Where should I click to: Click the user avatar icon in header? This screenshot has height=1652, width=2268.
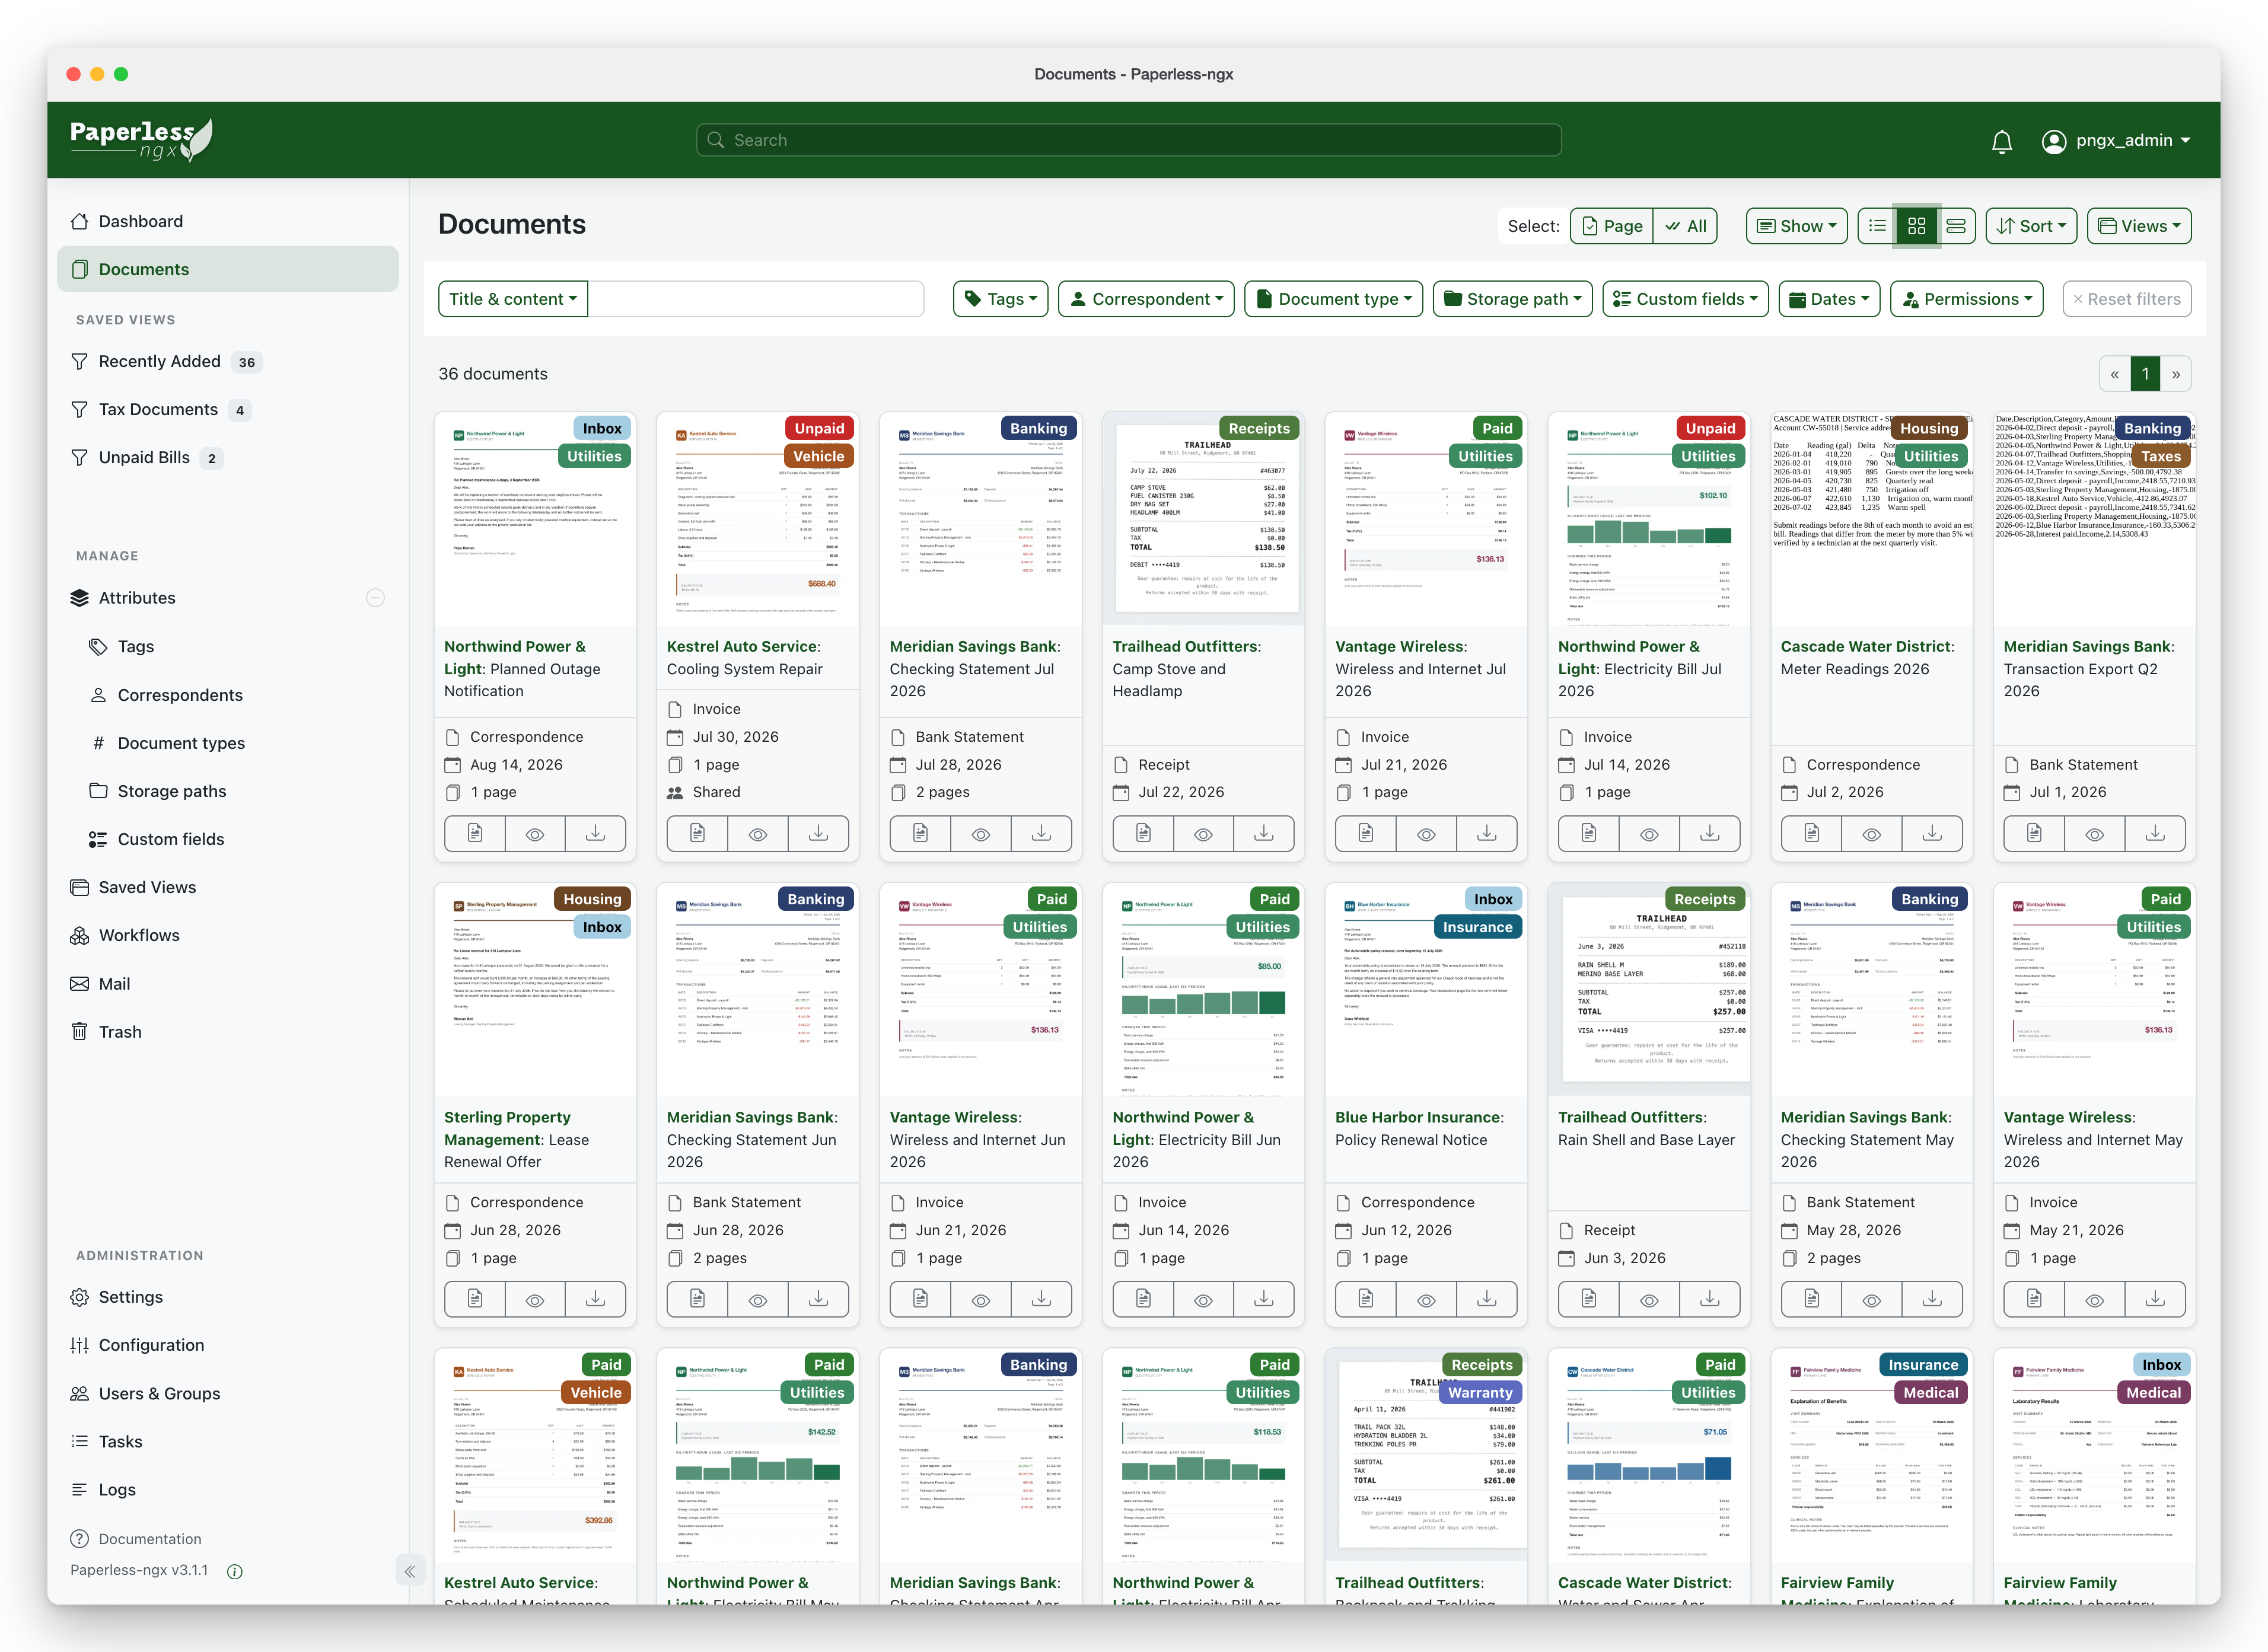click(2054, 141)
